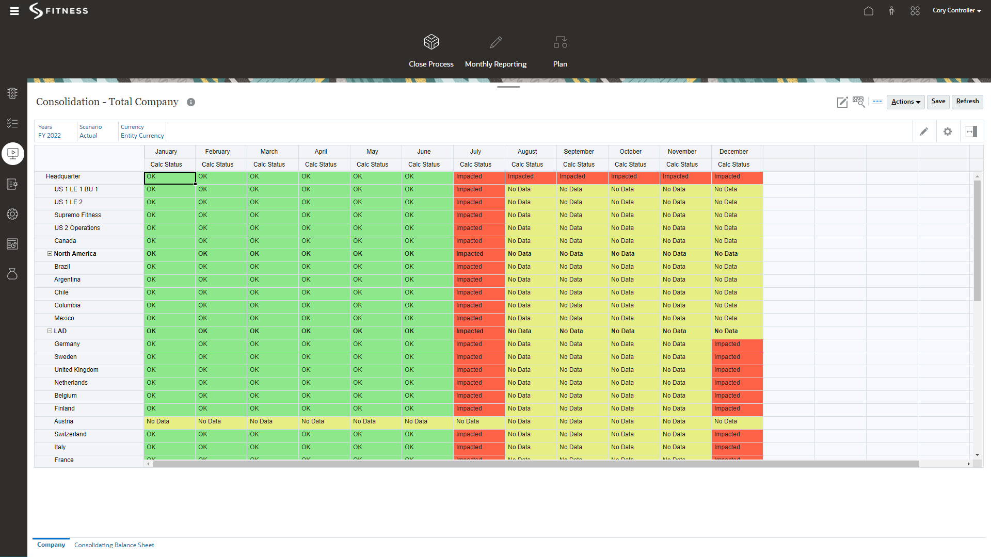Viewport: 991px width, 557px height.
Task: Collapse the North America row group
Action: 50,254
